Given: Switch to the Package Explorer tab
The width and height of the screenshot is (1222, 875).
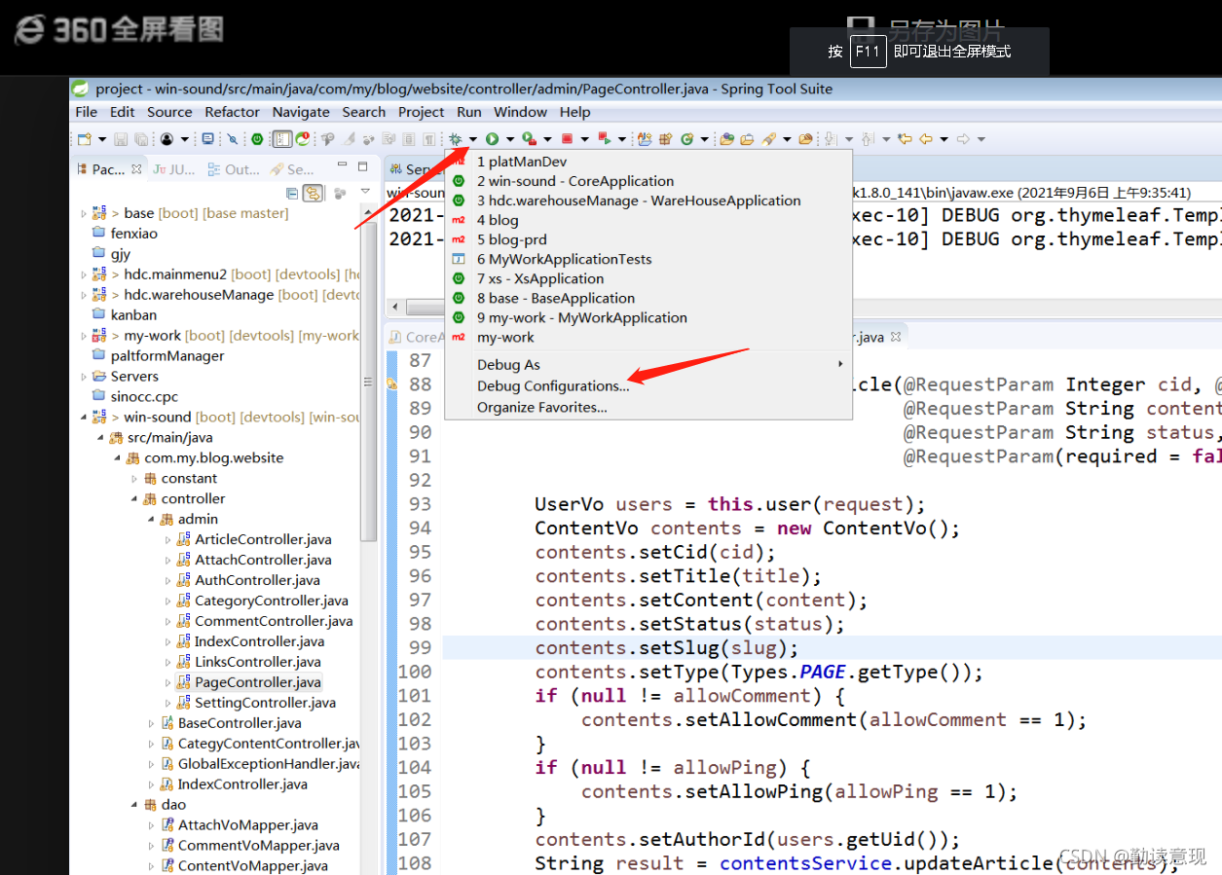Looking at the screenshot, I should pyautogui.click(x=109, y=169).
